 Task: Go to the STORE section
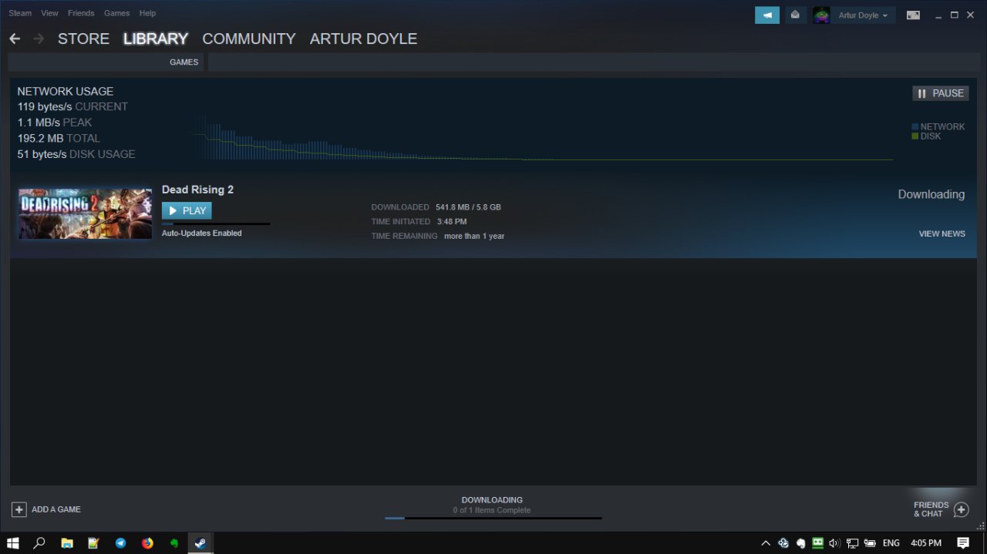83,39
